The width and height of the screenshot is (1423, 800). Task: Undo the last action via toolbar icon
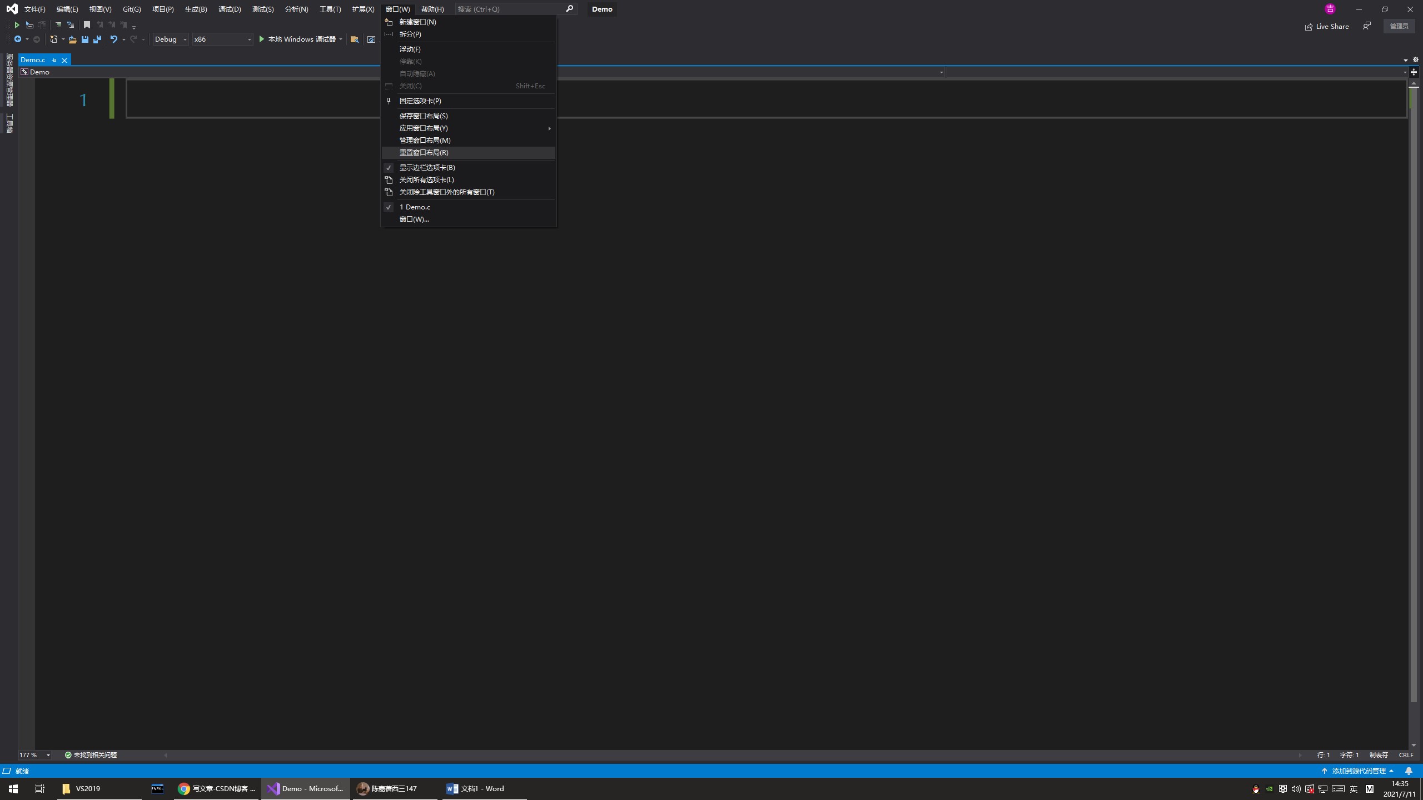(114, 39)
